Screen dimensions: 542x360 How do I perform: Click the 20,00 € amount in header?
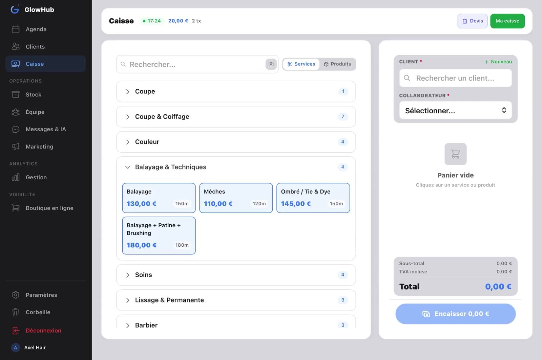[178, 21]
